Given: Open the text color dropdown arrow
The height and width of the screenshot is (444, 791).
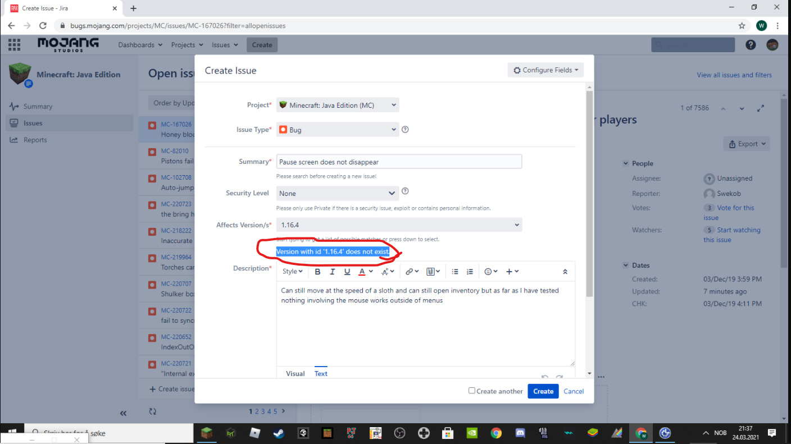Looking at the screenshot, I should pos(371,272).
